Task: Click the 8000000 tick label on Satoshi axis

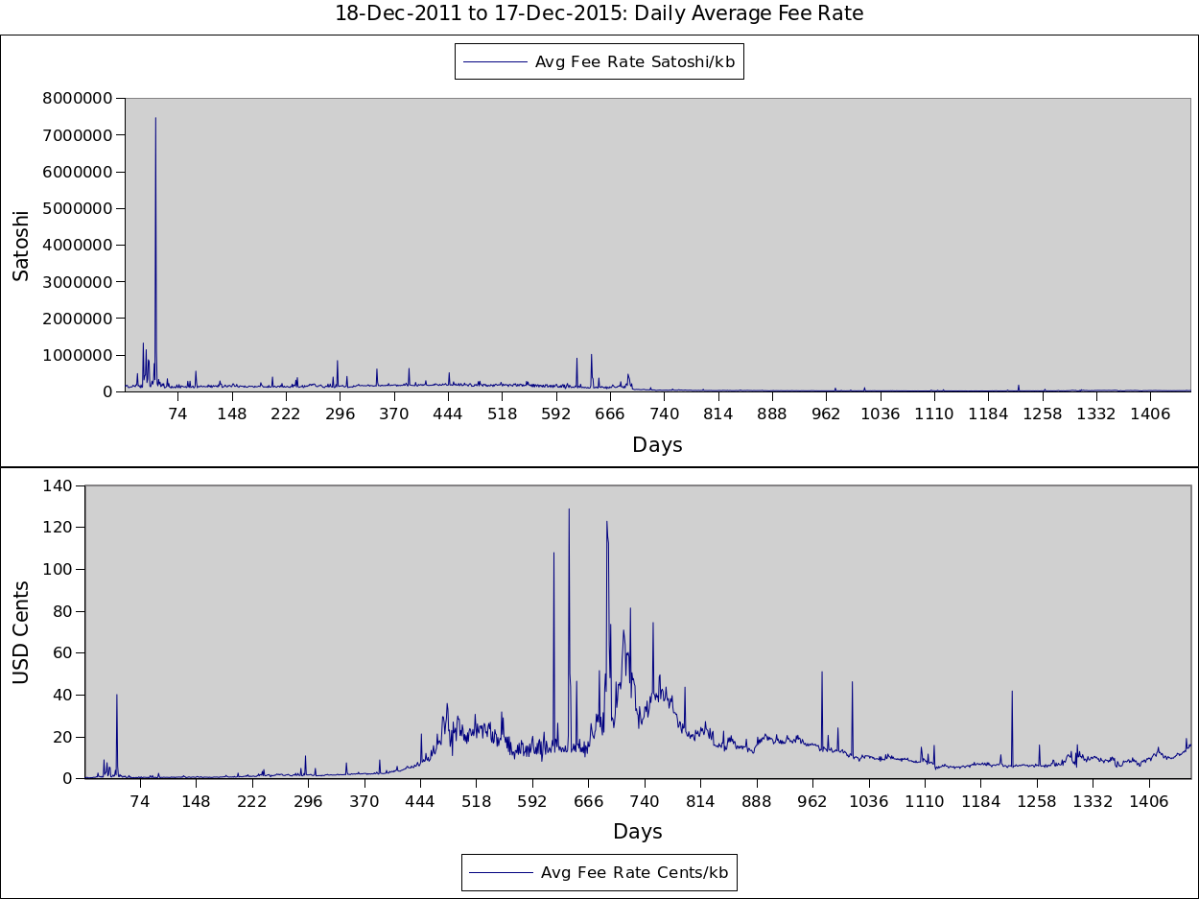Action: 78,98
